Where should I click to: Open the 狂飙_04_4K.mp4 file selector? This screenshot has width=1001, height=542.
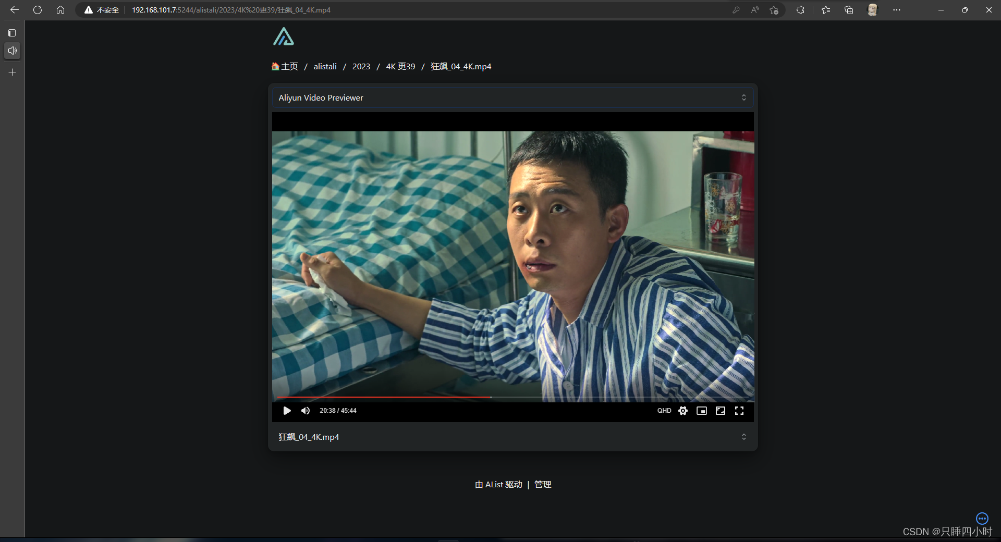coord(513,437)
